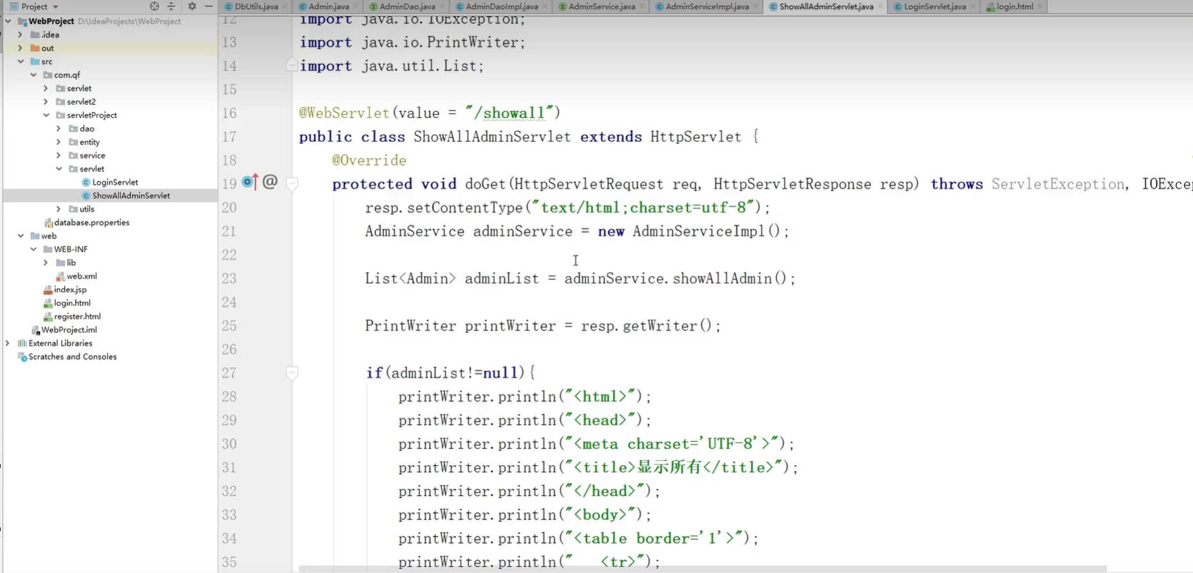Fold the imports at line 14

[292, 65]
